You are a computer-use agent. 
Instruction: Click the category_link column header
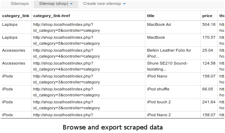tap(16, 16)
